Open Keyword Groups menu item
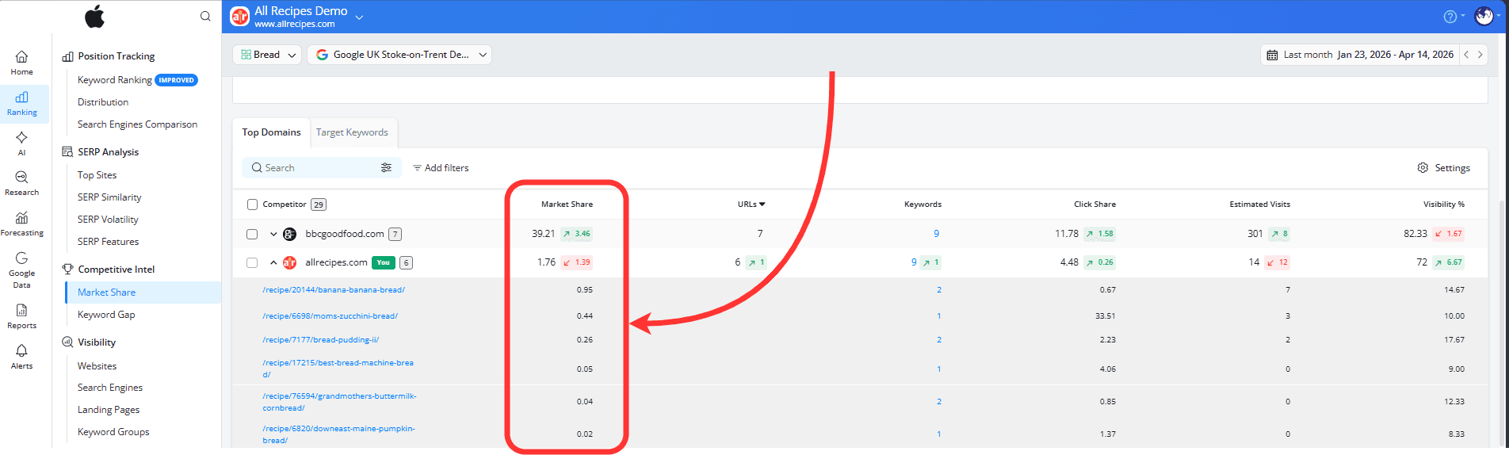Image resolution: width=1509 pixels, height=455 pixels. (113, 432)
